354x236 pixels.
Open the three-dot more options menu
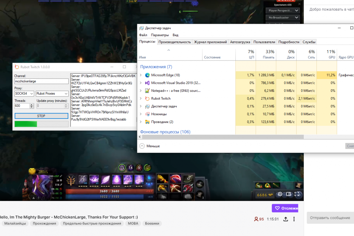(294, 219)
